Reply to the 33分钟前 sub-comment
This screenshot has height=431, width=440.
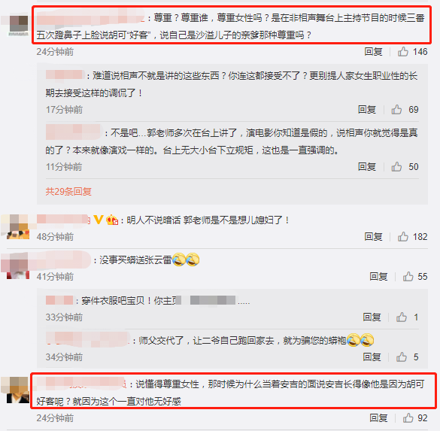(372, 317)
